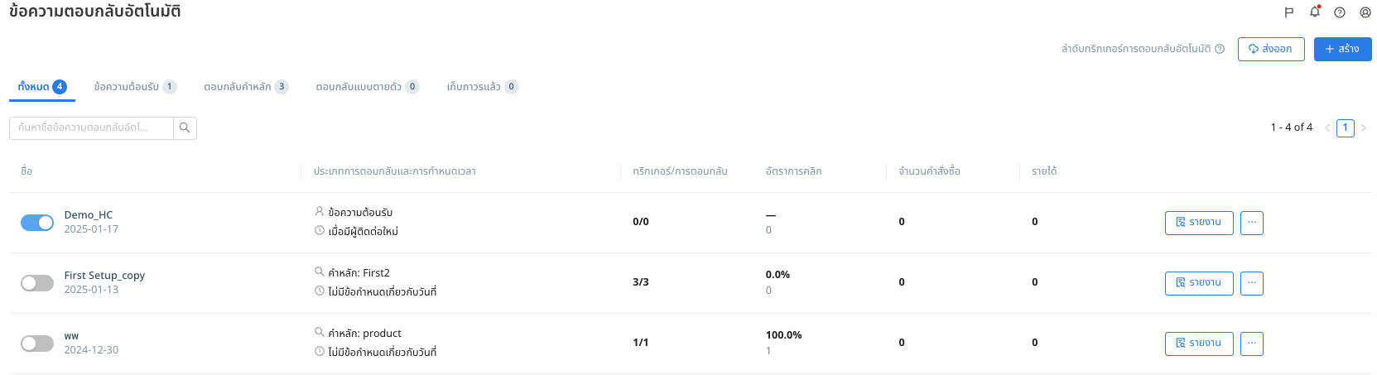Open the notifications bell icon
This screenshot has height=375, width=1377.
(1314, 12)
